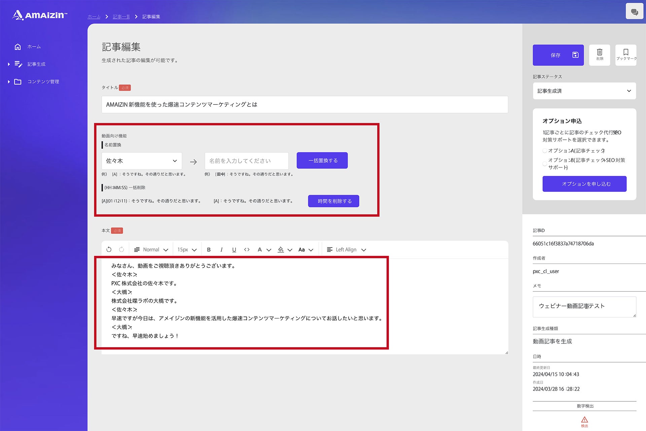Image resolution: width=646 pixels, height=431 pixels.
Task: Open the 佐々木 name selection dropdown
Action: 142,161
